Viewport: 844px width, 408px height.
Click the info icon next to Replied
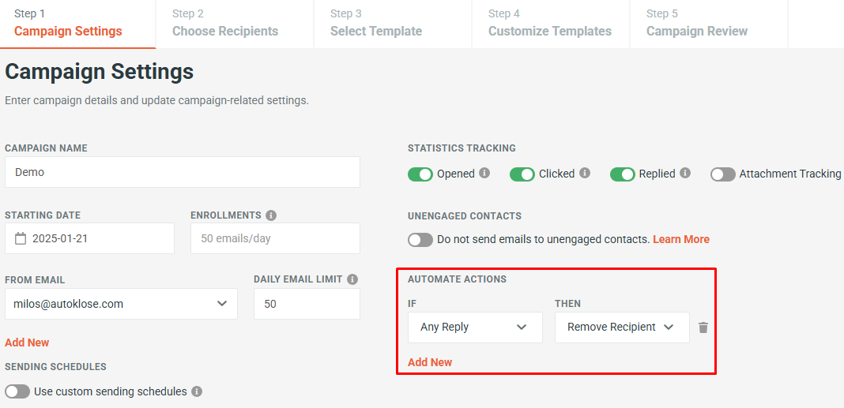[684, 173]
